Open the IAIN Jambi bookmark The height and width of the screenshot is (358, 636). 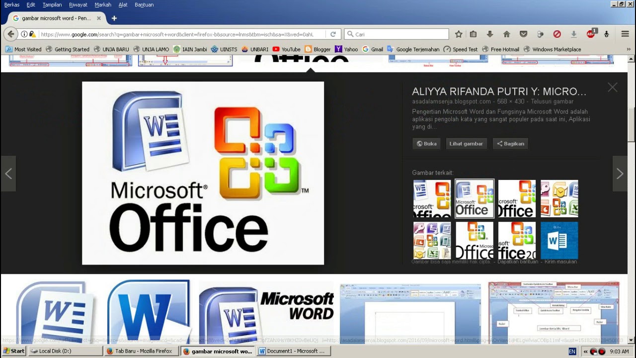tap(190, 49)
